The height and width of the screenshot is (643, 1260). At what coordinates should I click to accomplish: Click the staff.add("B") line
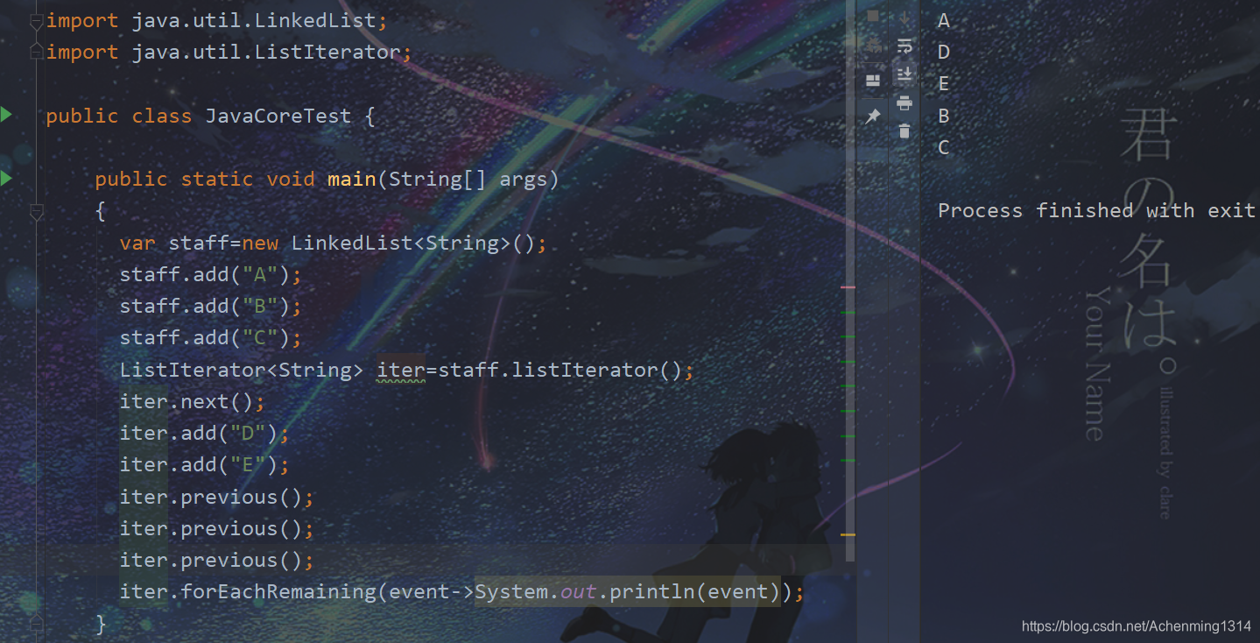coord(210,306)
